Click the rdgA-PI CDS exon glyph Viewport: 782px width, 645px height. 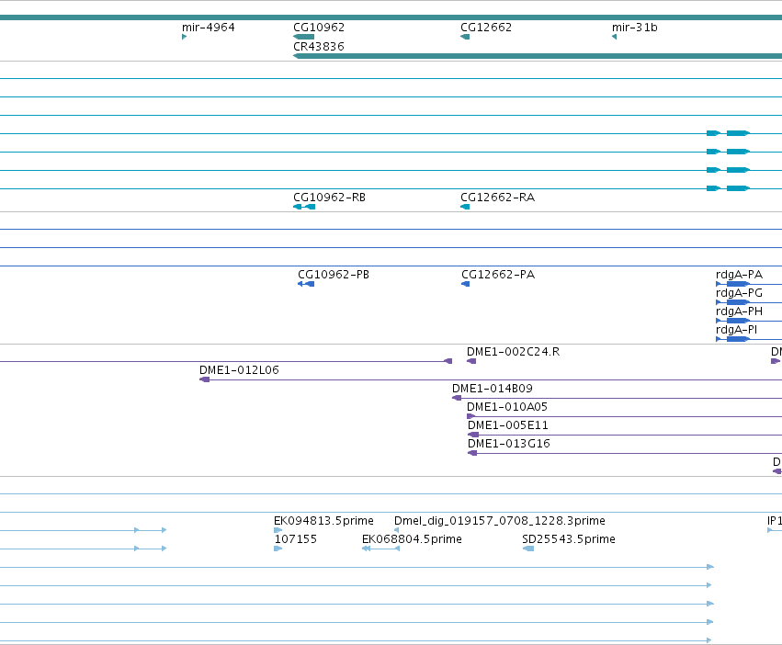pyautogui.click(x=738, y=339)
